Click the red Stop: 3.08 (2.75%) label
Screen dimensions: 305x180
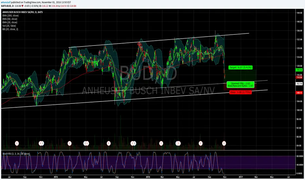click(241, 92)
